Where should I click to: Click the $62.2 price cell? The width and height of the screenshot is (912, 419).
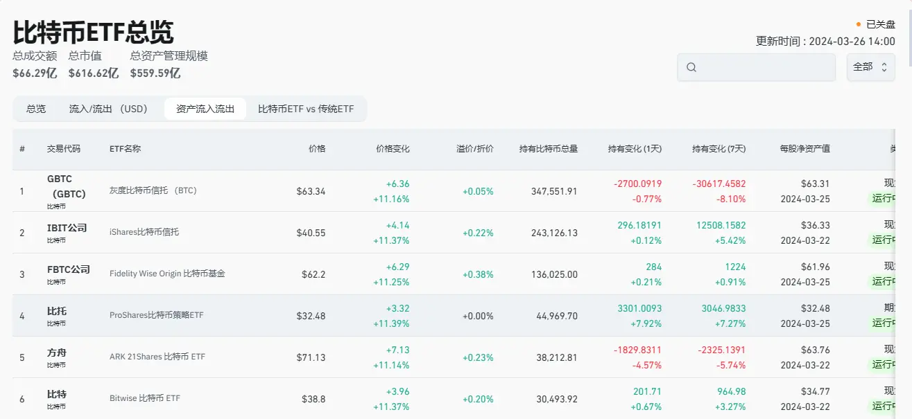click(313, 274)
